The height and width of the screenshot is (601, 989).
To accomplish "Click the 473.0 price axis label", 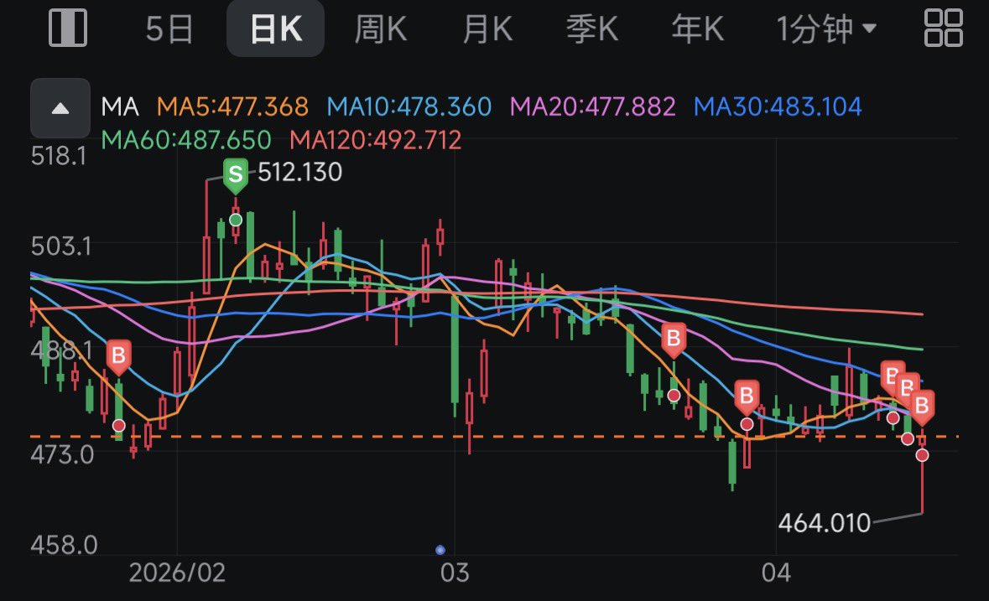I will tap(62, 454).
